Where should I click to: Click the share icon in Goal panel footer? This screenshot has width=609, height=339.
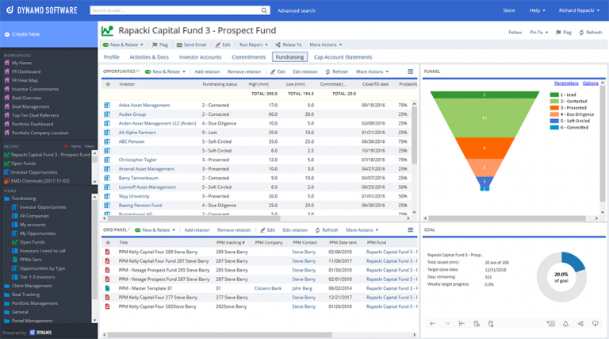coord(580,323)
